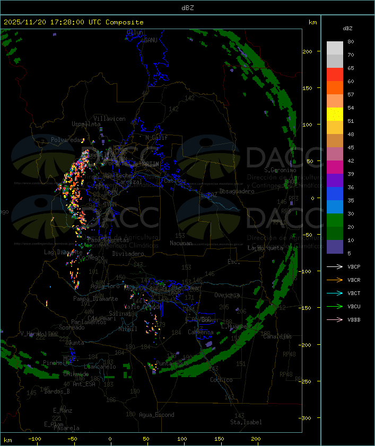Click the Pasarela map label
Viewport: 375px width, 446px height.
[66, 428]
